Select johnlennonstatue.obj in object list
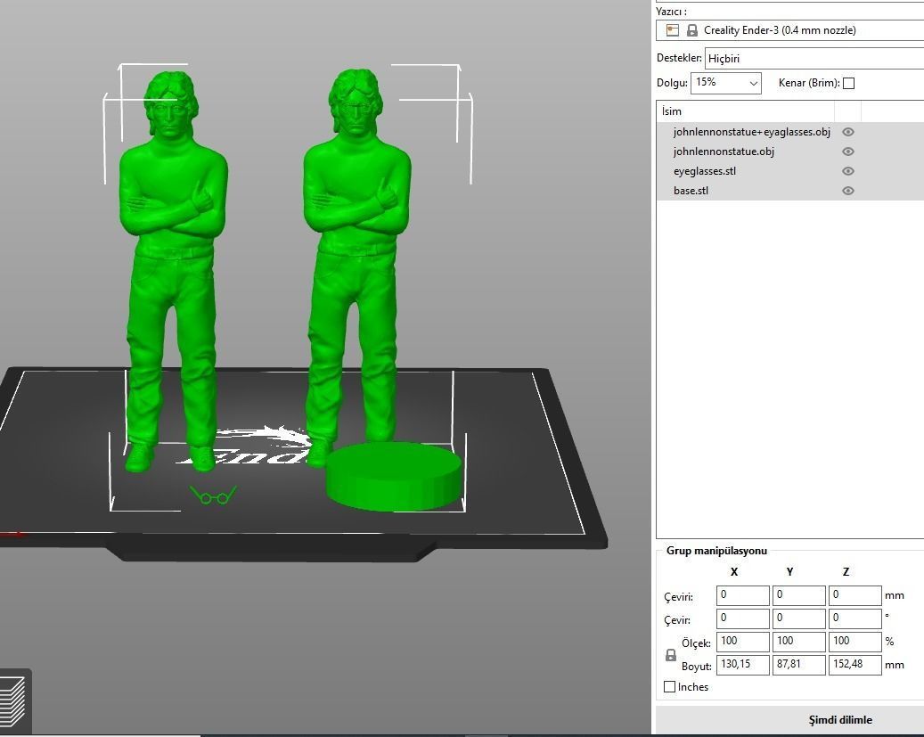Image resolution: width=924 pixels, height=737 pixels. [x=724, y=151]
